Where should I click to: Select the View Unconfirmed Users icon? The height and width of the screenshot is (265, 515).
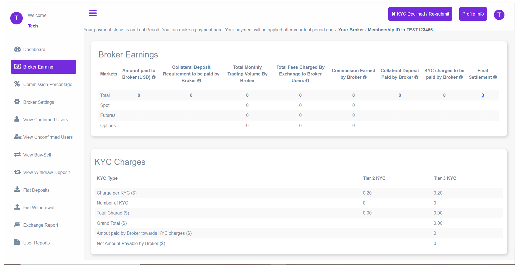coord(17,137)
